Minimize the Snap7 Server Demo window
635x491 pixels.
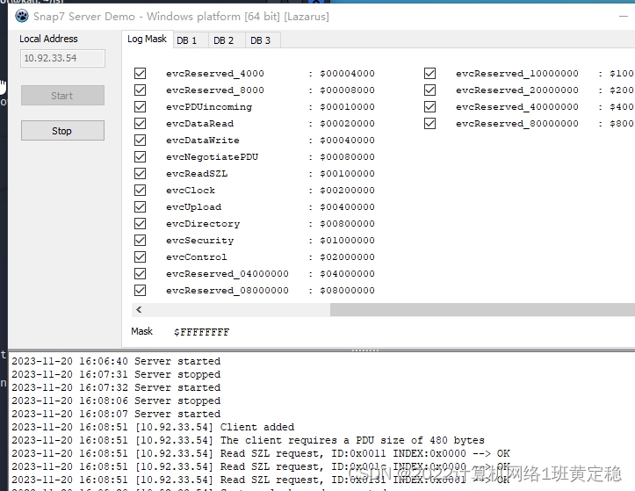624,16
